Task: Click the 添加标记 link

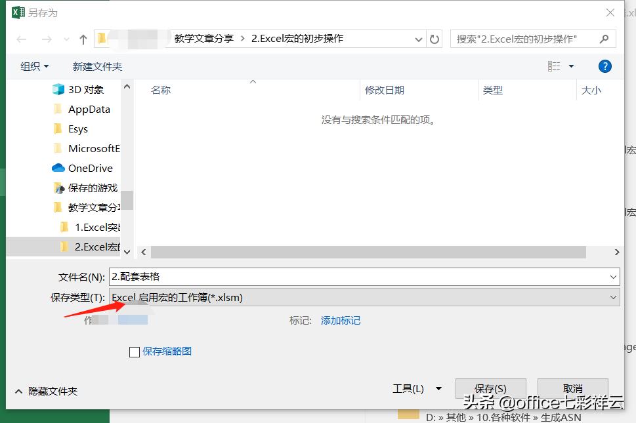Action: coord(340,319)
